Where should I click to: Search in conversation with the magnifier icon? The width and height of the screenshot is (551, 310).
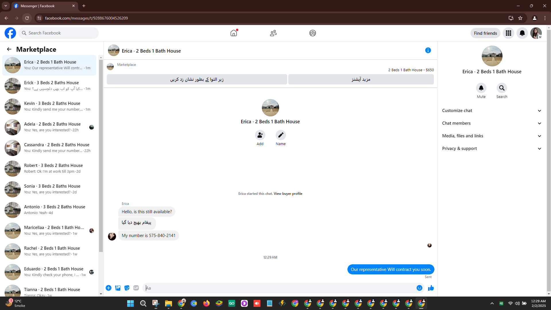click(x=502, y=88)
